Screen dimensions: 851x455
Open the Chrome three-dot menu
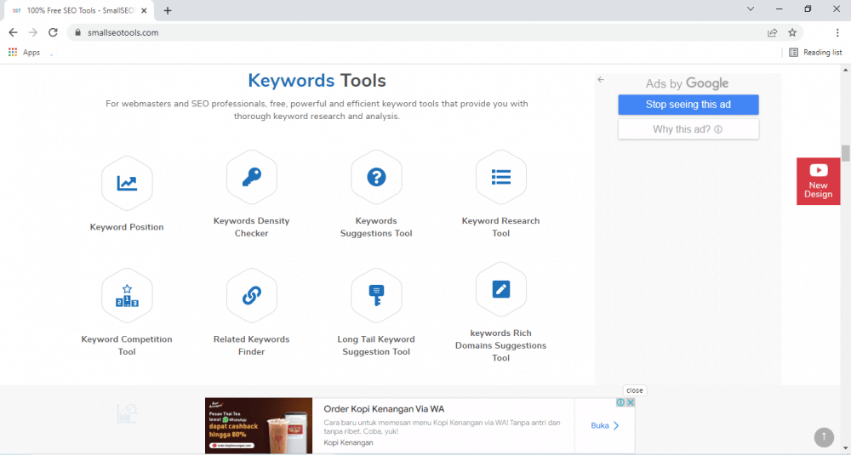837,32
